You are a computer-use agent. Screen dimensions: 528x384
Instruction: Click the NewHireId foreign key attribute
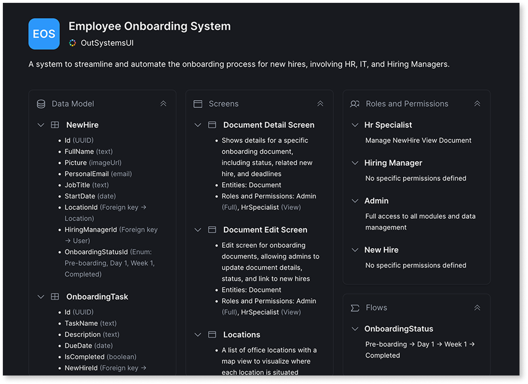click(106, 368)
